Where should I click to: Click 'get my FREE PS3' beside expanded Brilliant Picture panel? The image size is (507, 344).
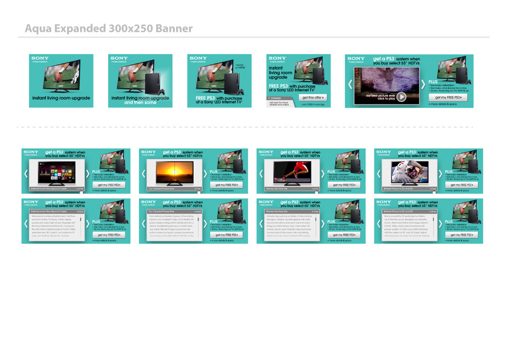pyautogui.click(x=462, y=235)
